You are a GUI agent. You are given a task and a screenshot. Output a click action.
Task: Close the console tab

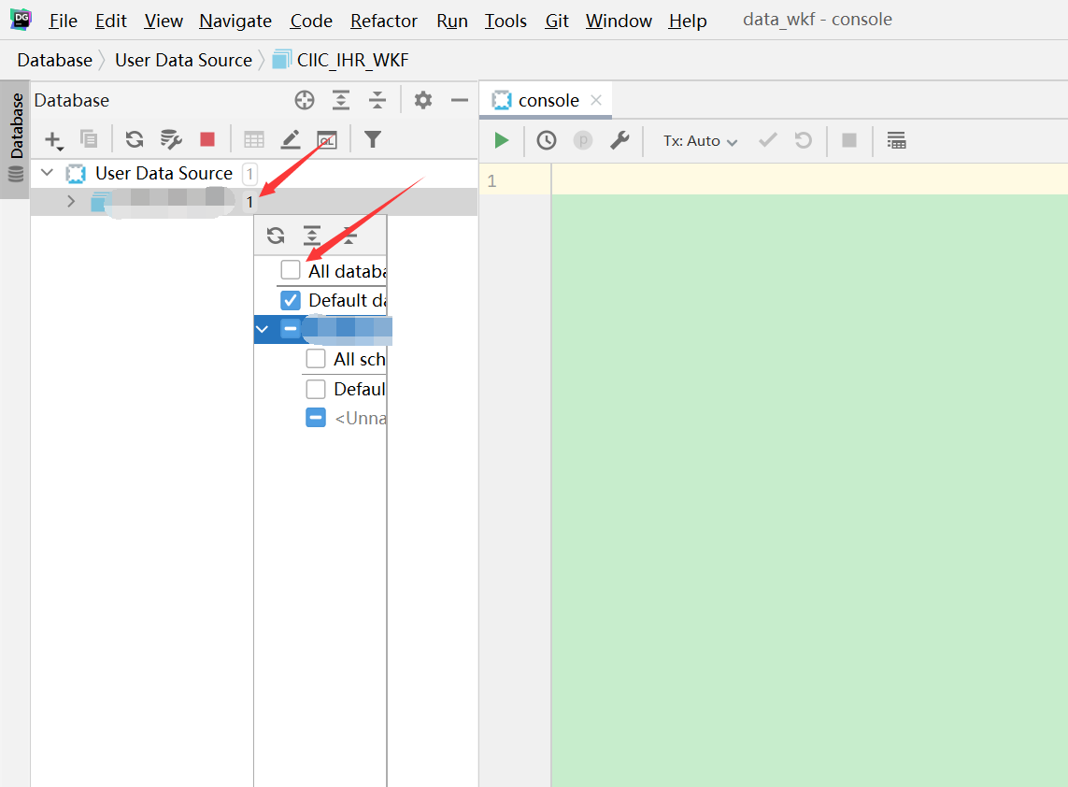point(596,100)
